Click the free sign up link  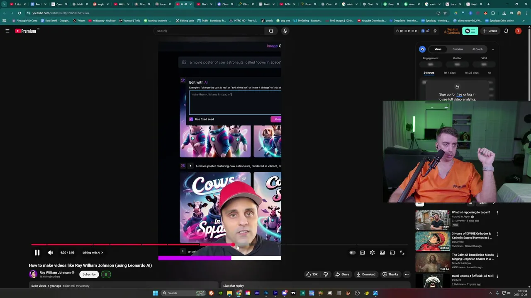[459, 94]
